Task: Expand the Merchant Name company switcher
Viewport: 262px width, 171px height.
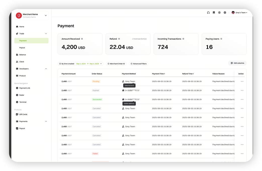Action: coord(46,16)
